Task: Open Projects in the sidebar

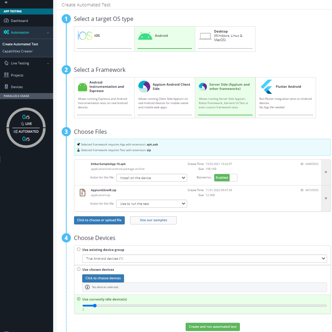Action: [17, 75]
